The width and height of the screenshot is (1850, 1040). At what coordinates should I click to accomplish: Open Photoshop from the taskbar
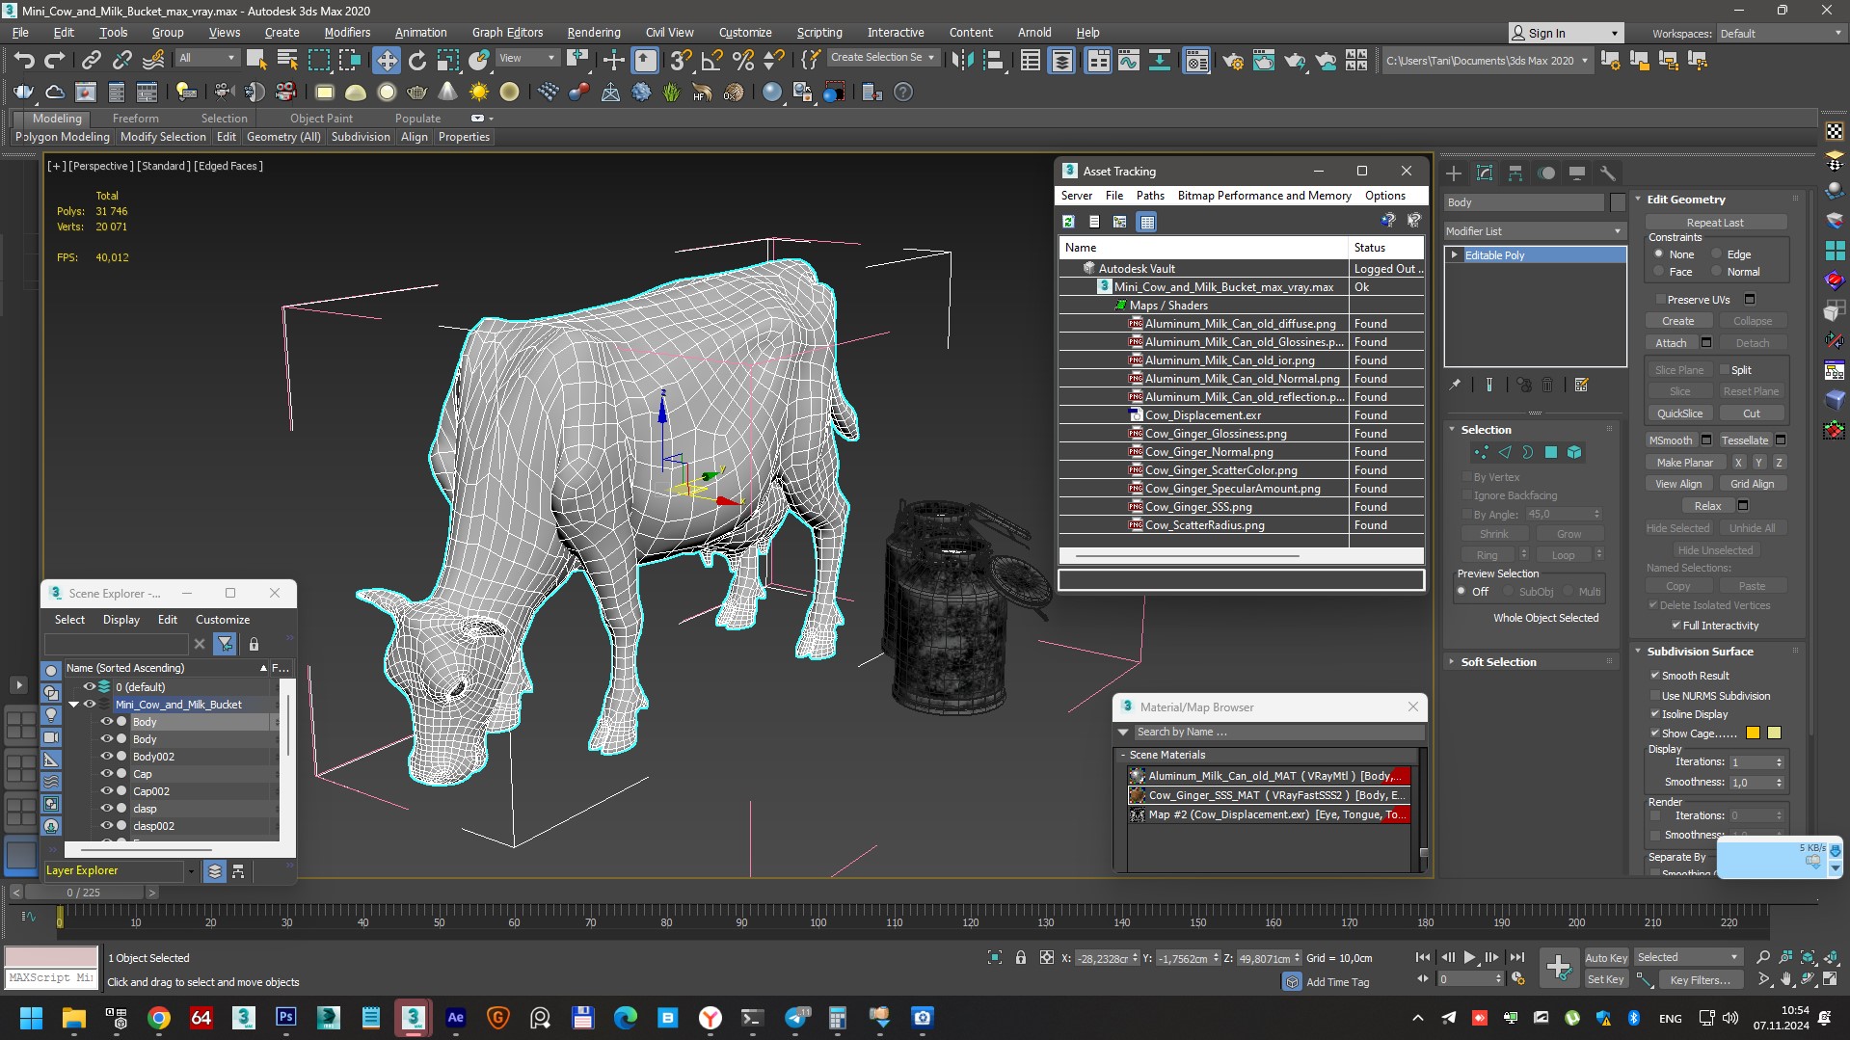coord(286,1018)
